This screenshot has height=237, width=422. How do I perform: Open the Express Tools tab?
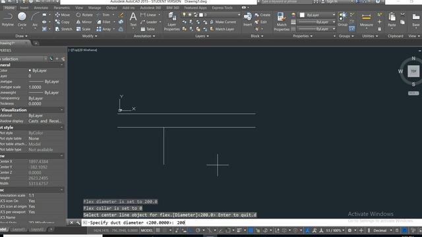tap(222, 8)
